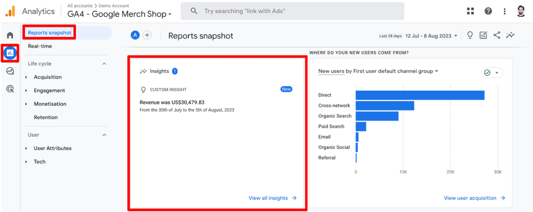Click the 'Email' channel label
The image size is (533, 212).
click(x=325, y=137)
